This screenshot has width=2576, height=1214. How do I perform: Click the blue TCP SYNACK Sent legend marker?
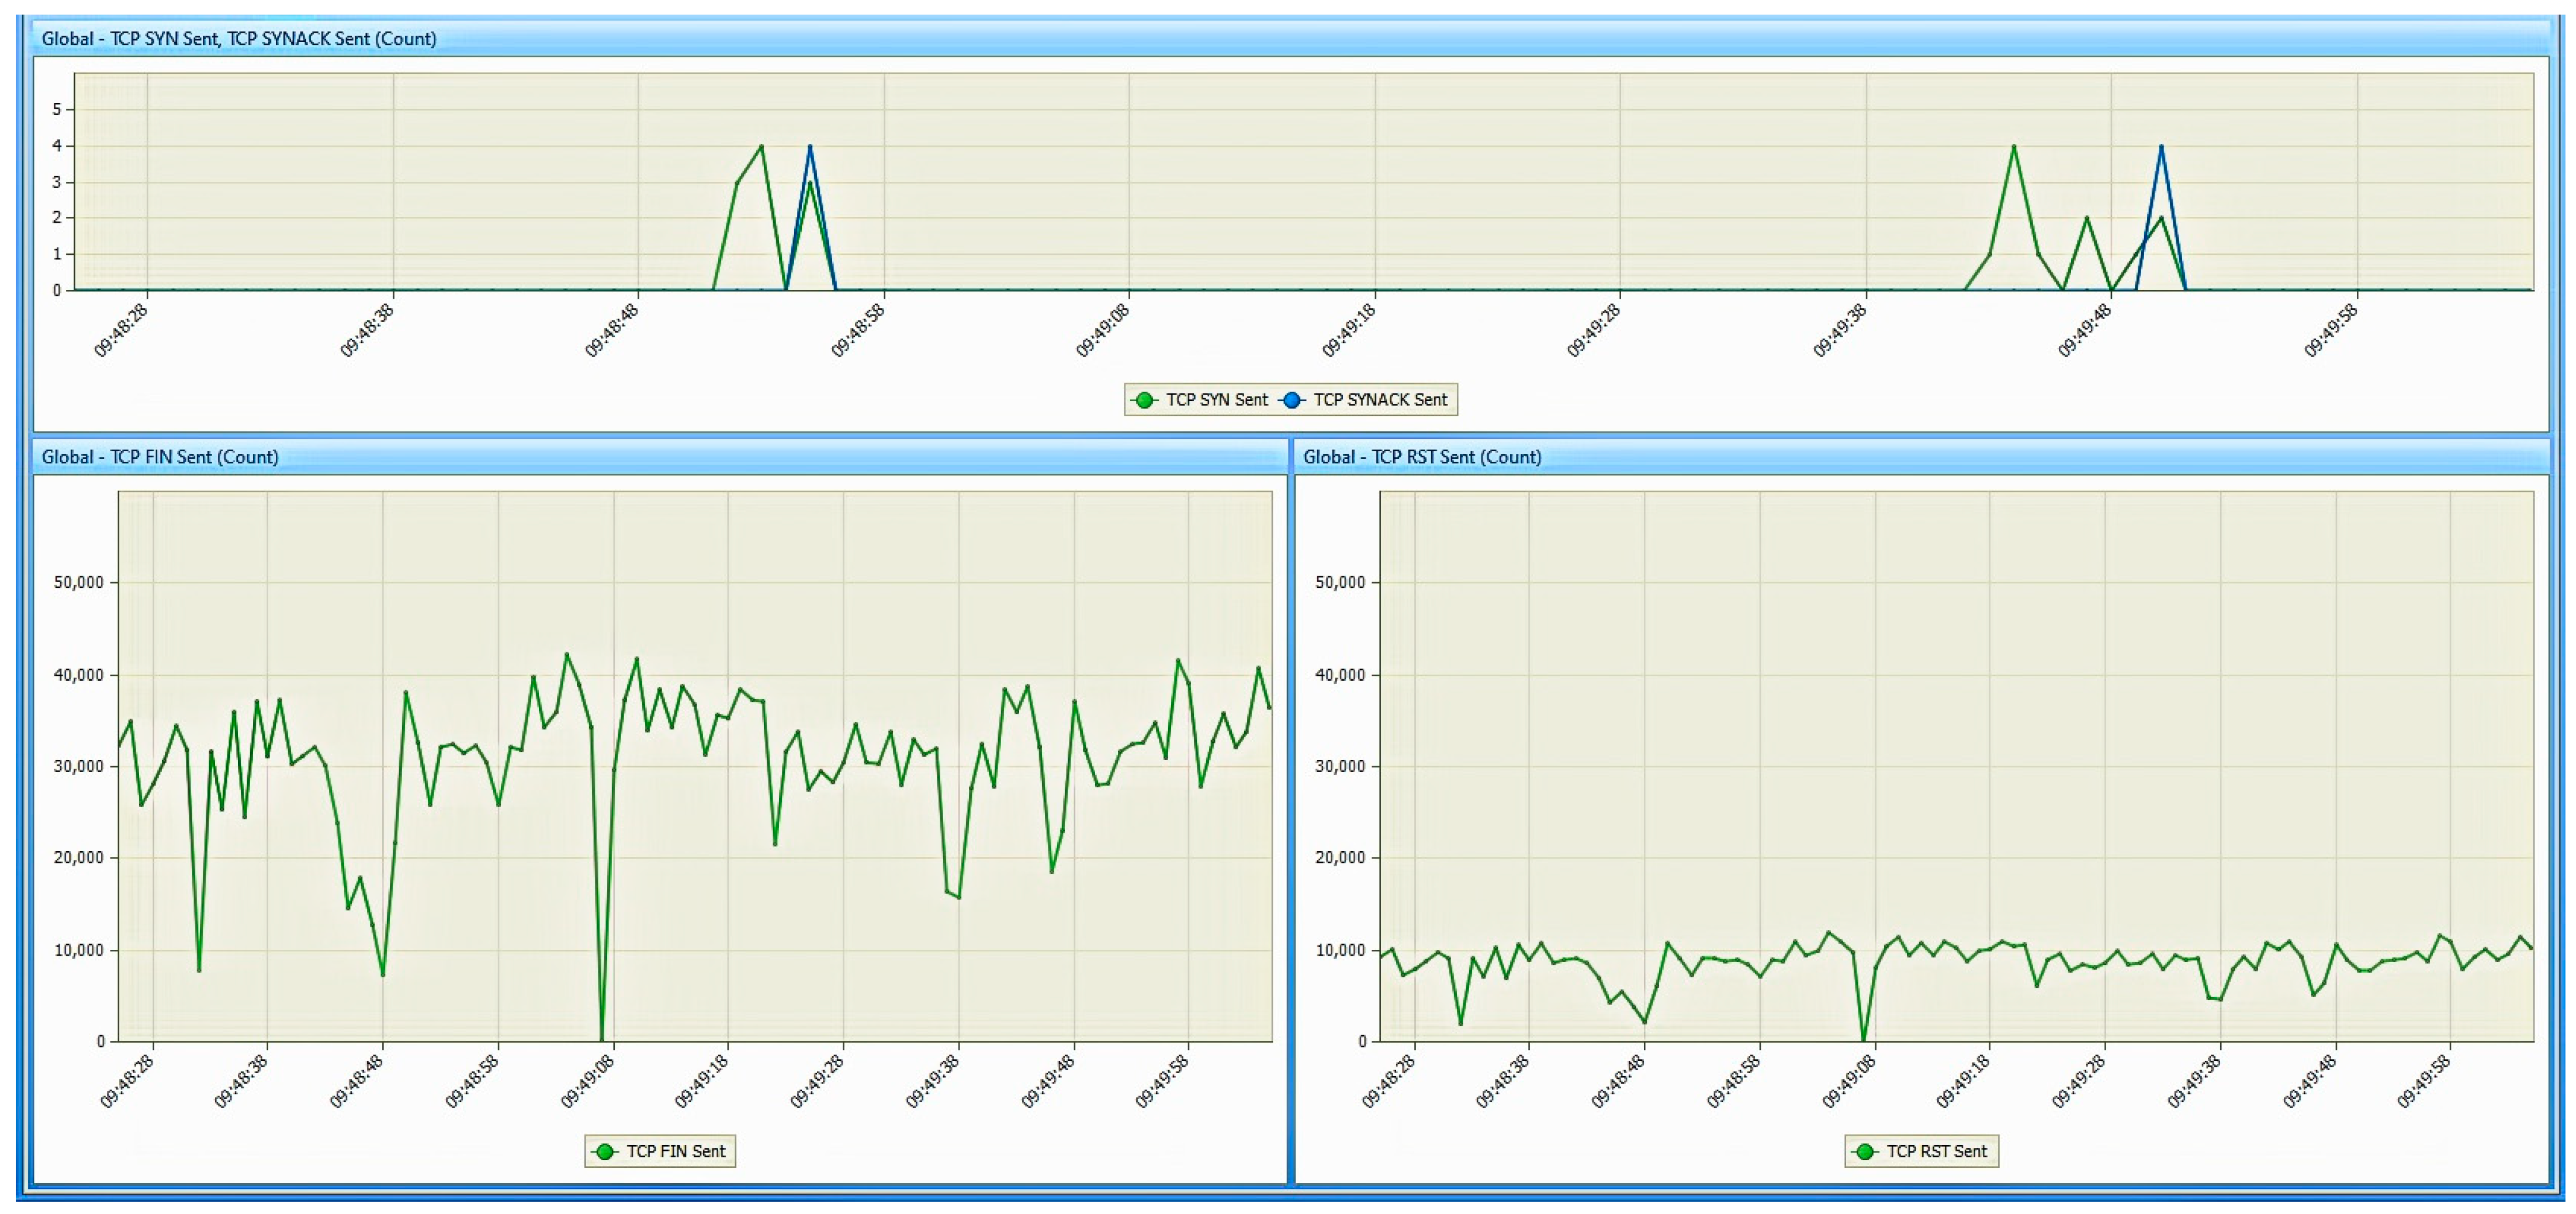1292,400
